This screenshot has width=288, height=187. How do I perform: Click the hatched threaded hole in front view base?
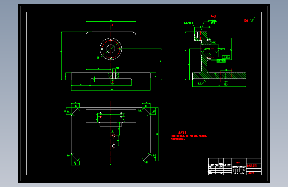tap(114, 75)
